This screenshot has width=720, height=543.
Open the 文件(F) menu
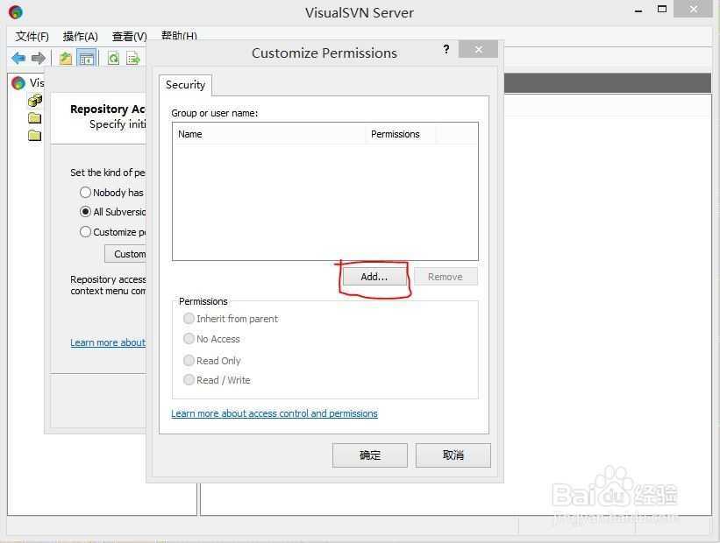32,37
